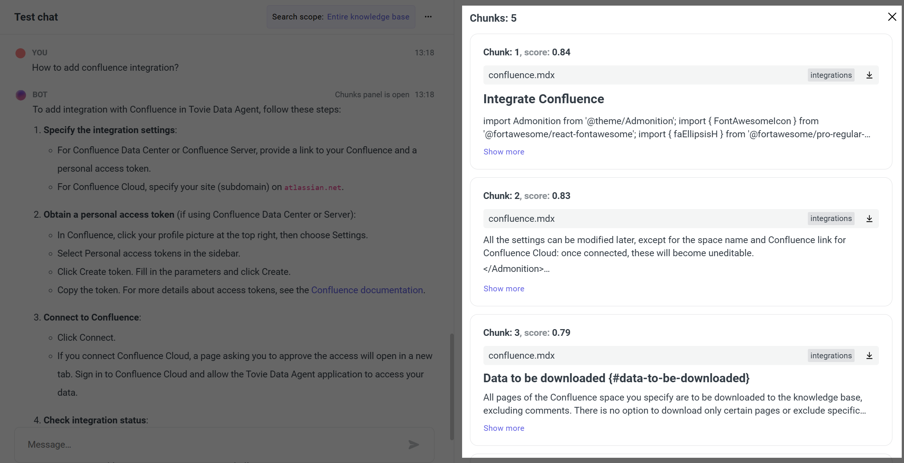Click 'Select Personal access tokens in the sidebar' bullet
The width and height of the screenshot is (904, 463).
point(149,254)
